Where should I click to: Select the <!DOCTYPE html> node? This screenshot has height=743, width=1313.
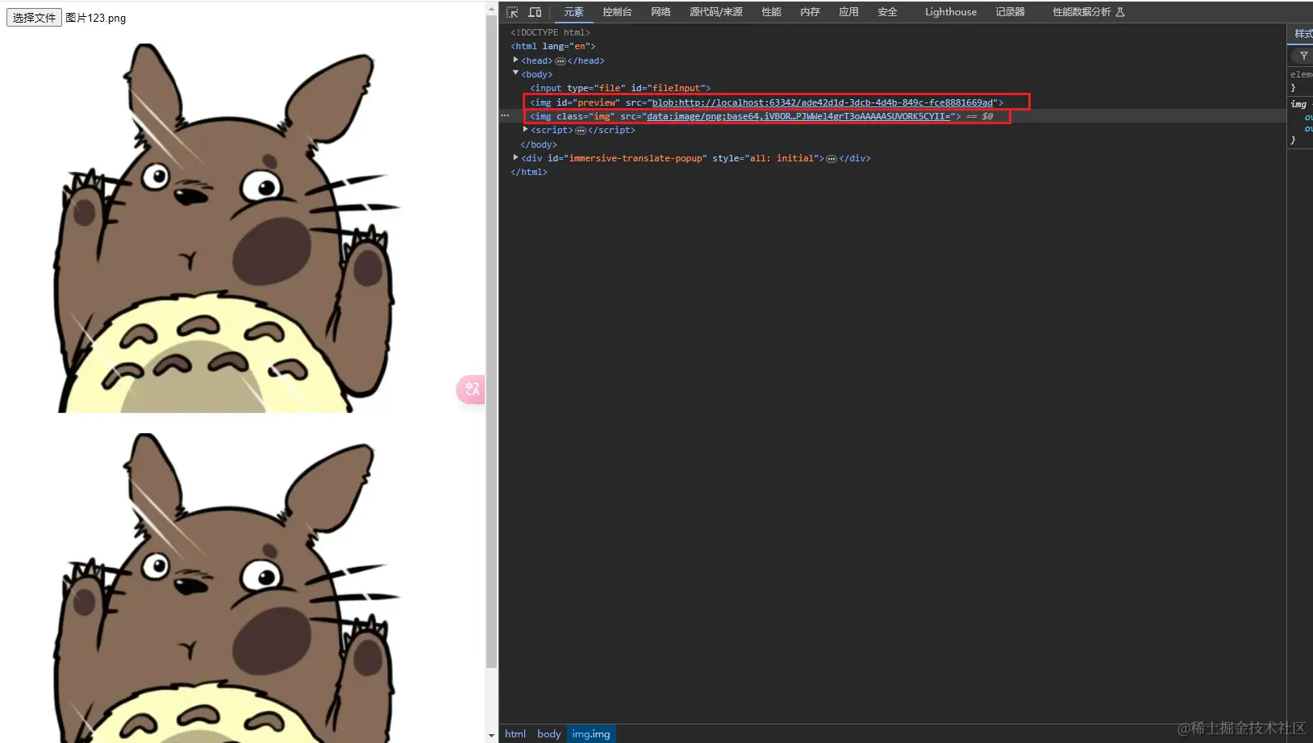click(x=550, y=33)
